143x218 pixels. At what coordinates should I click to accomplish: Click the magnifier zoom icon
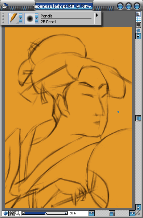(x=18, y=213)
